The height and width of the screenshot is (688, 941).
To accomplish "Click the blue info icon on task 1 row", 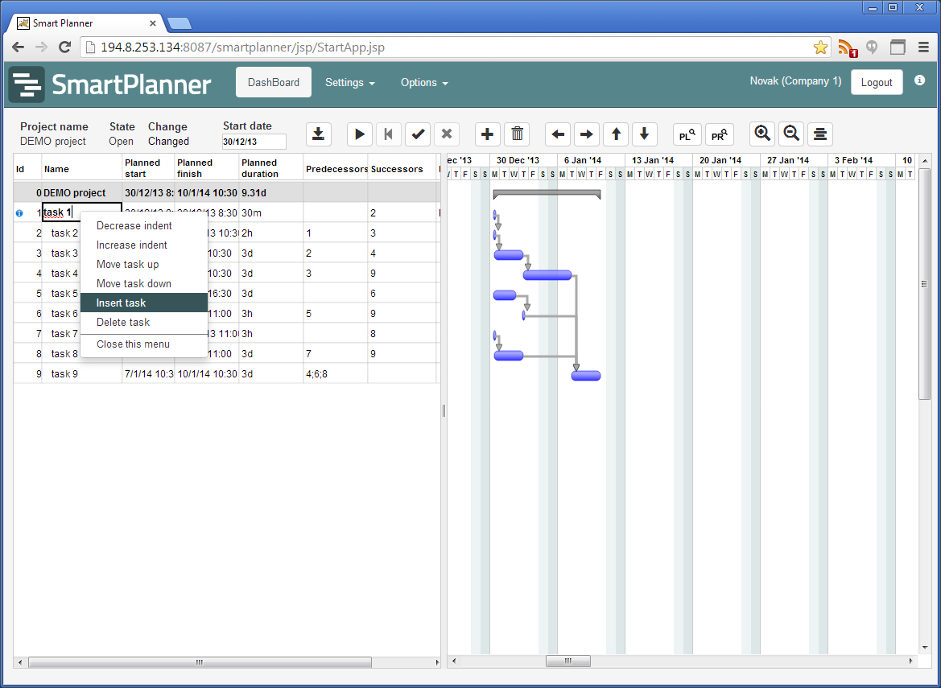I will click(19, 213).
